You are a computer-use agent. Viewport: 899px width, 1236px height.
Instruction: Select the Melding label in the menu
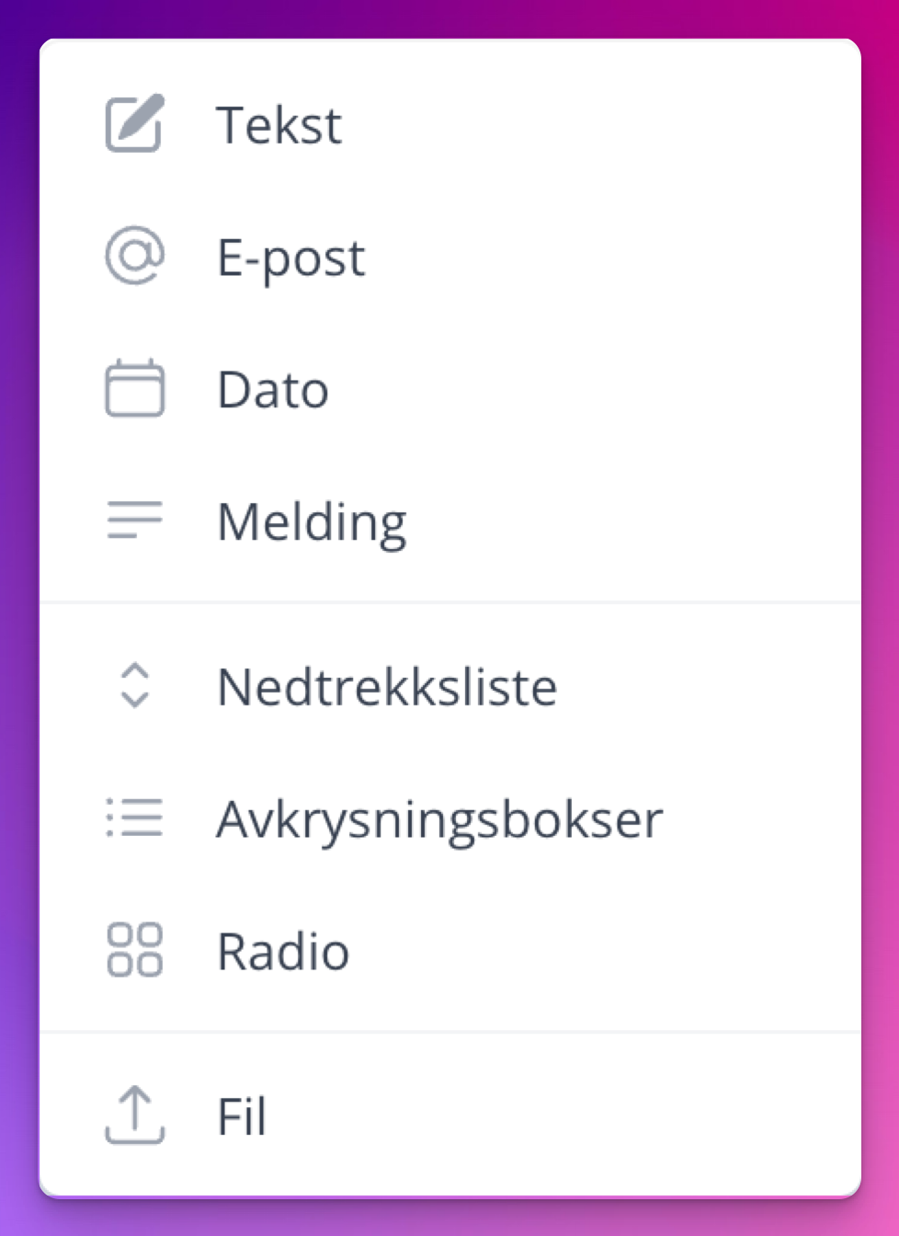tap(312, 522)
